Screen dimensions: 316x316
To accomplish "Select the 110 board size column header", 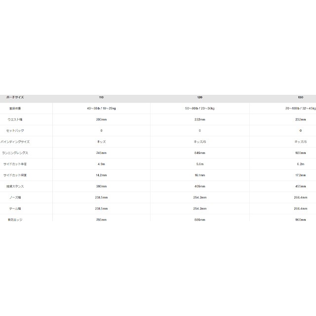I will click(101, 97).
